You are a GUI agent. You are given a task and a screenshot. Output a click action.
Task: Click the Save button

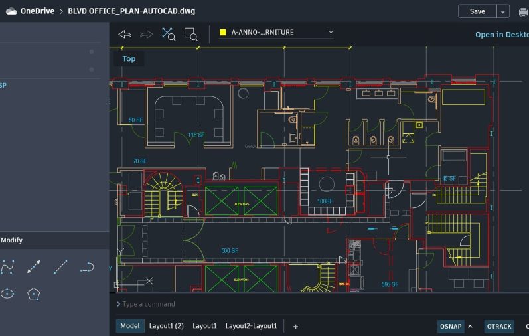(477, 11)
